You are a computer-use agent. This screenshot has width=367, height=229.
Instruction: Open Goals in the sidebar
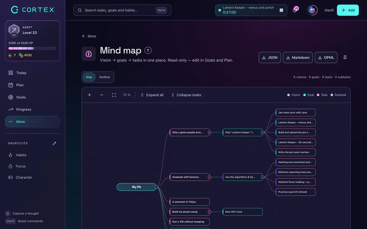pos(32,97)
